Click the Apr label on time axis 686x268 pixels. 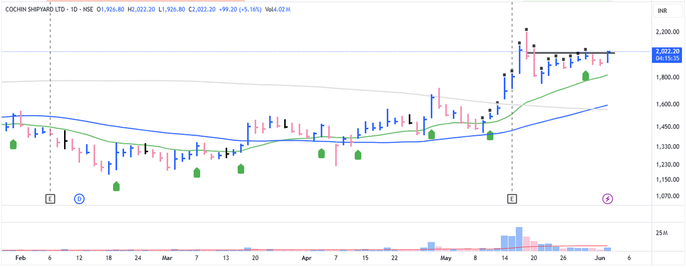click(x=306, y=258)
